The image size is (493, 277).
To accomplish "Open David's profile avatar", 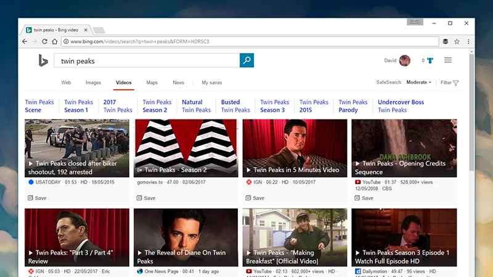I will (405, 60).
